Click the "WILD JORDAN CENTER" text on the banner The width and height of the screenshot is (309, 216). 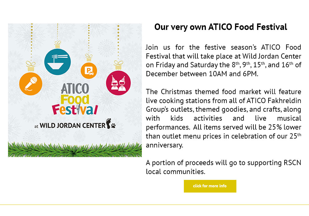click(x=73, y=126)
